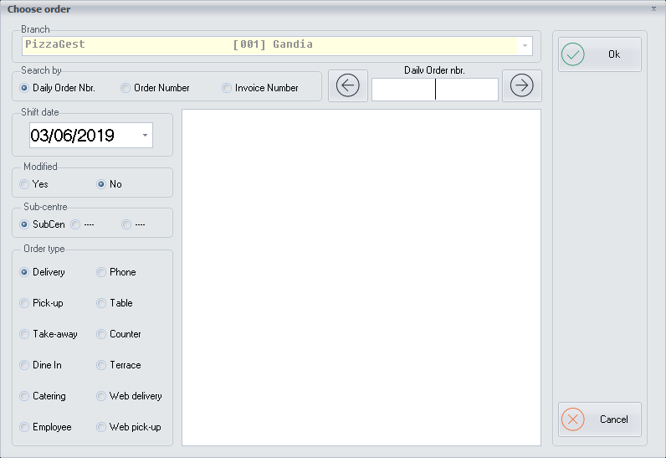The width and height of the screenshot is (666, 458).
Task: Select the Order Number search option
Action: pos(126,88)
